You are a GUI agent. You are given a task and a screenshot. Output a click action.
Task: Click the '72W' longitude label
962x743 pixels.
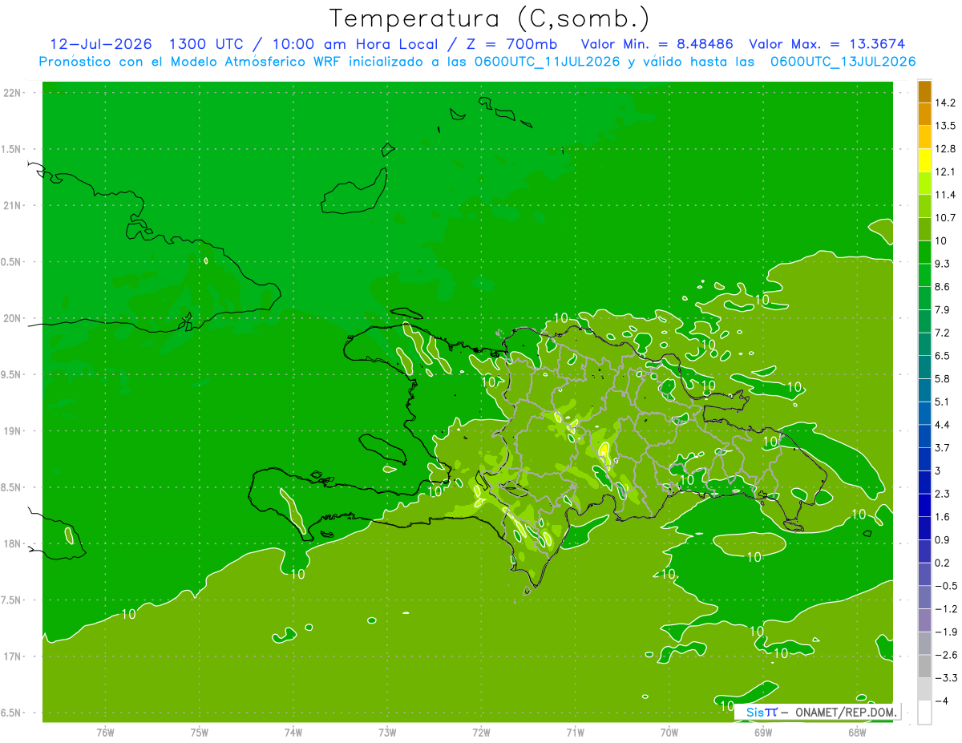[x=481, y=733]
